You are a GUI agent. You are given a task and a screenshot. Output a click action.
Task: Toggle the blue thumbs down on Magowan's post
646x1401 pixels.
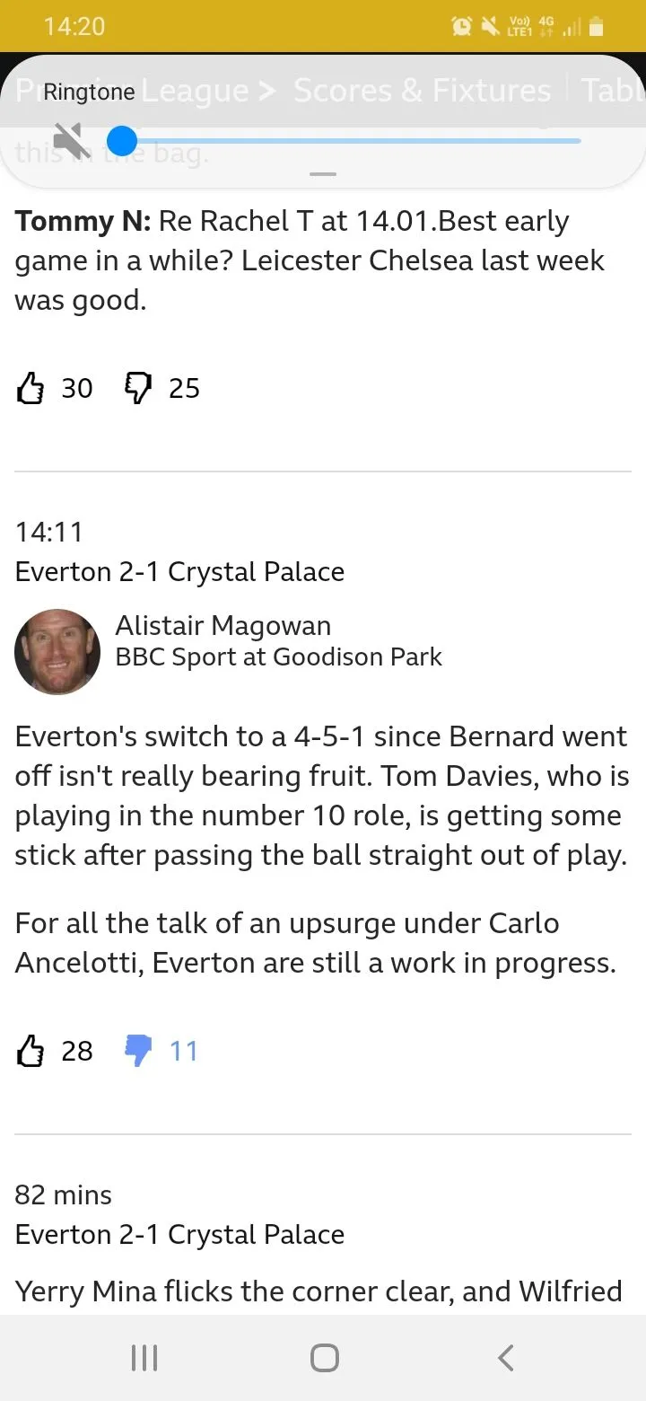(x=138, y=1051)
